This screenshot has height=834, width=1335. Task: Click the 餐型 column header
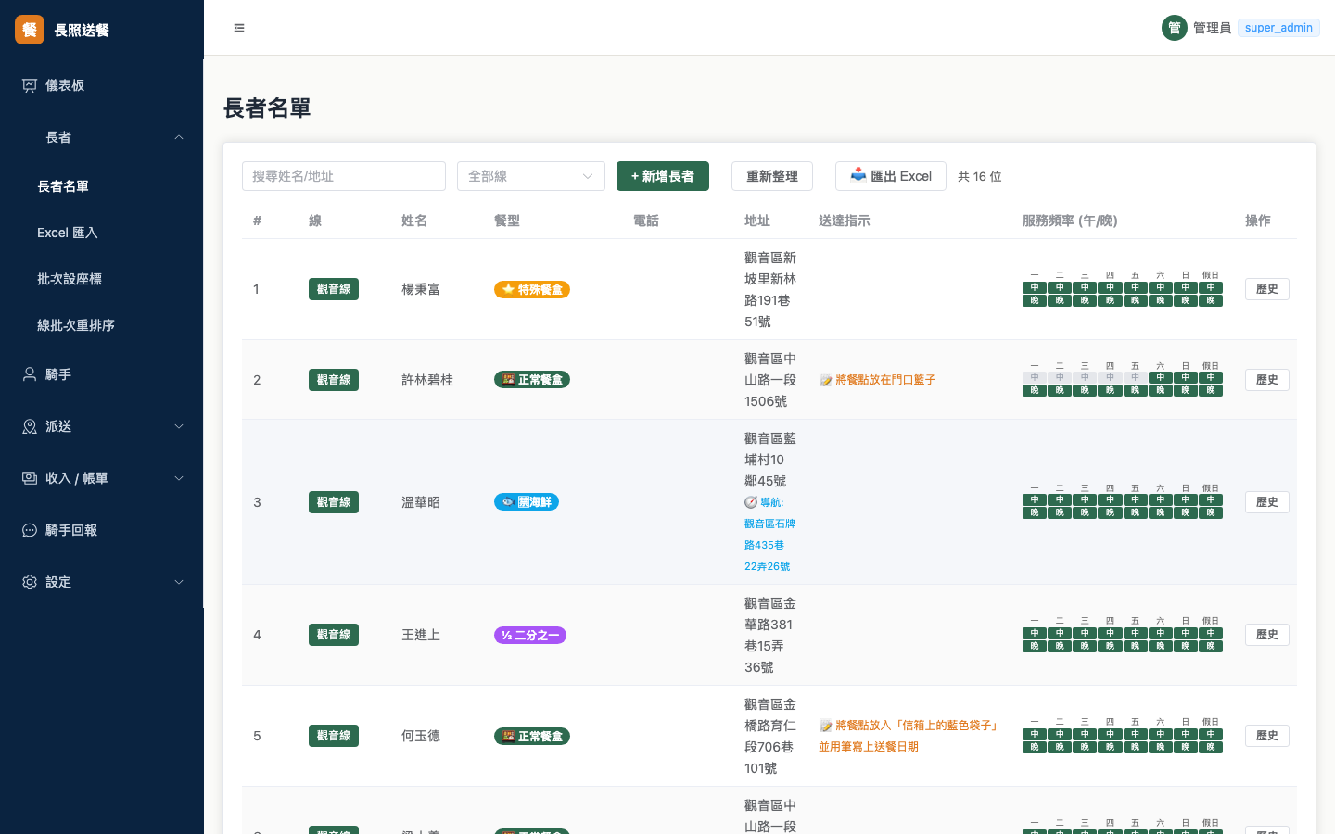coord(507,221)
